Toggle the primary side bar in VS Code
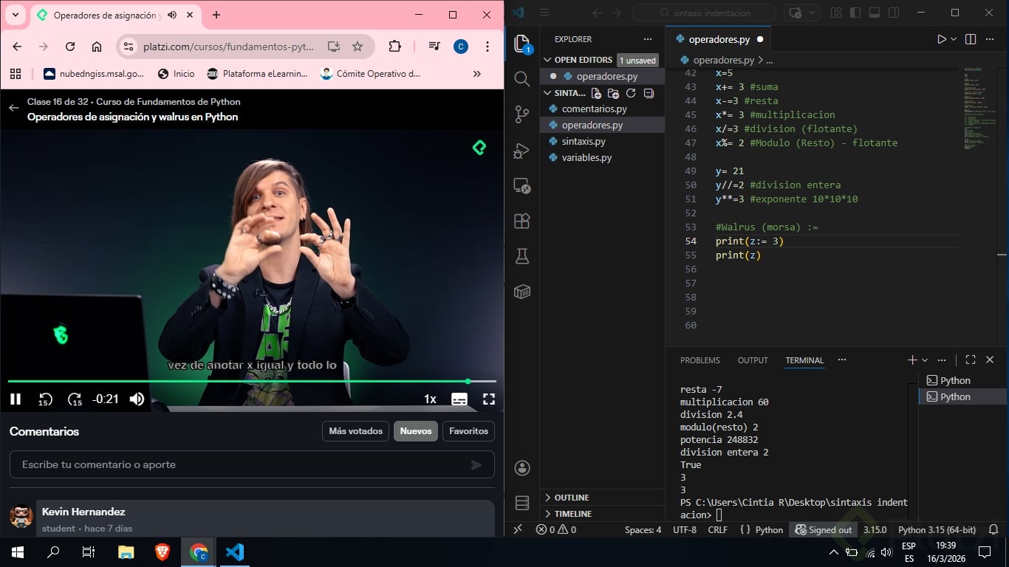Viewport: 1009px width, 567px height. (855, 13)
